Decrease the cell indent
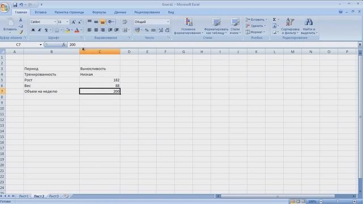The width and height of the screenshot is (363, 204). point(110,30)
